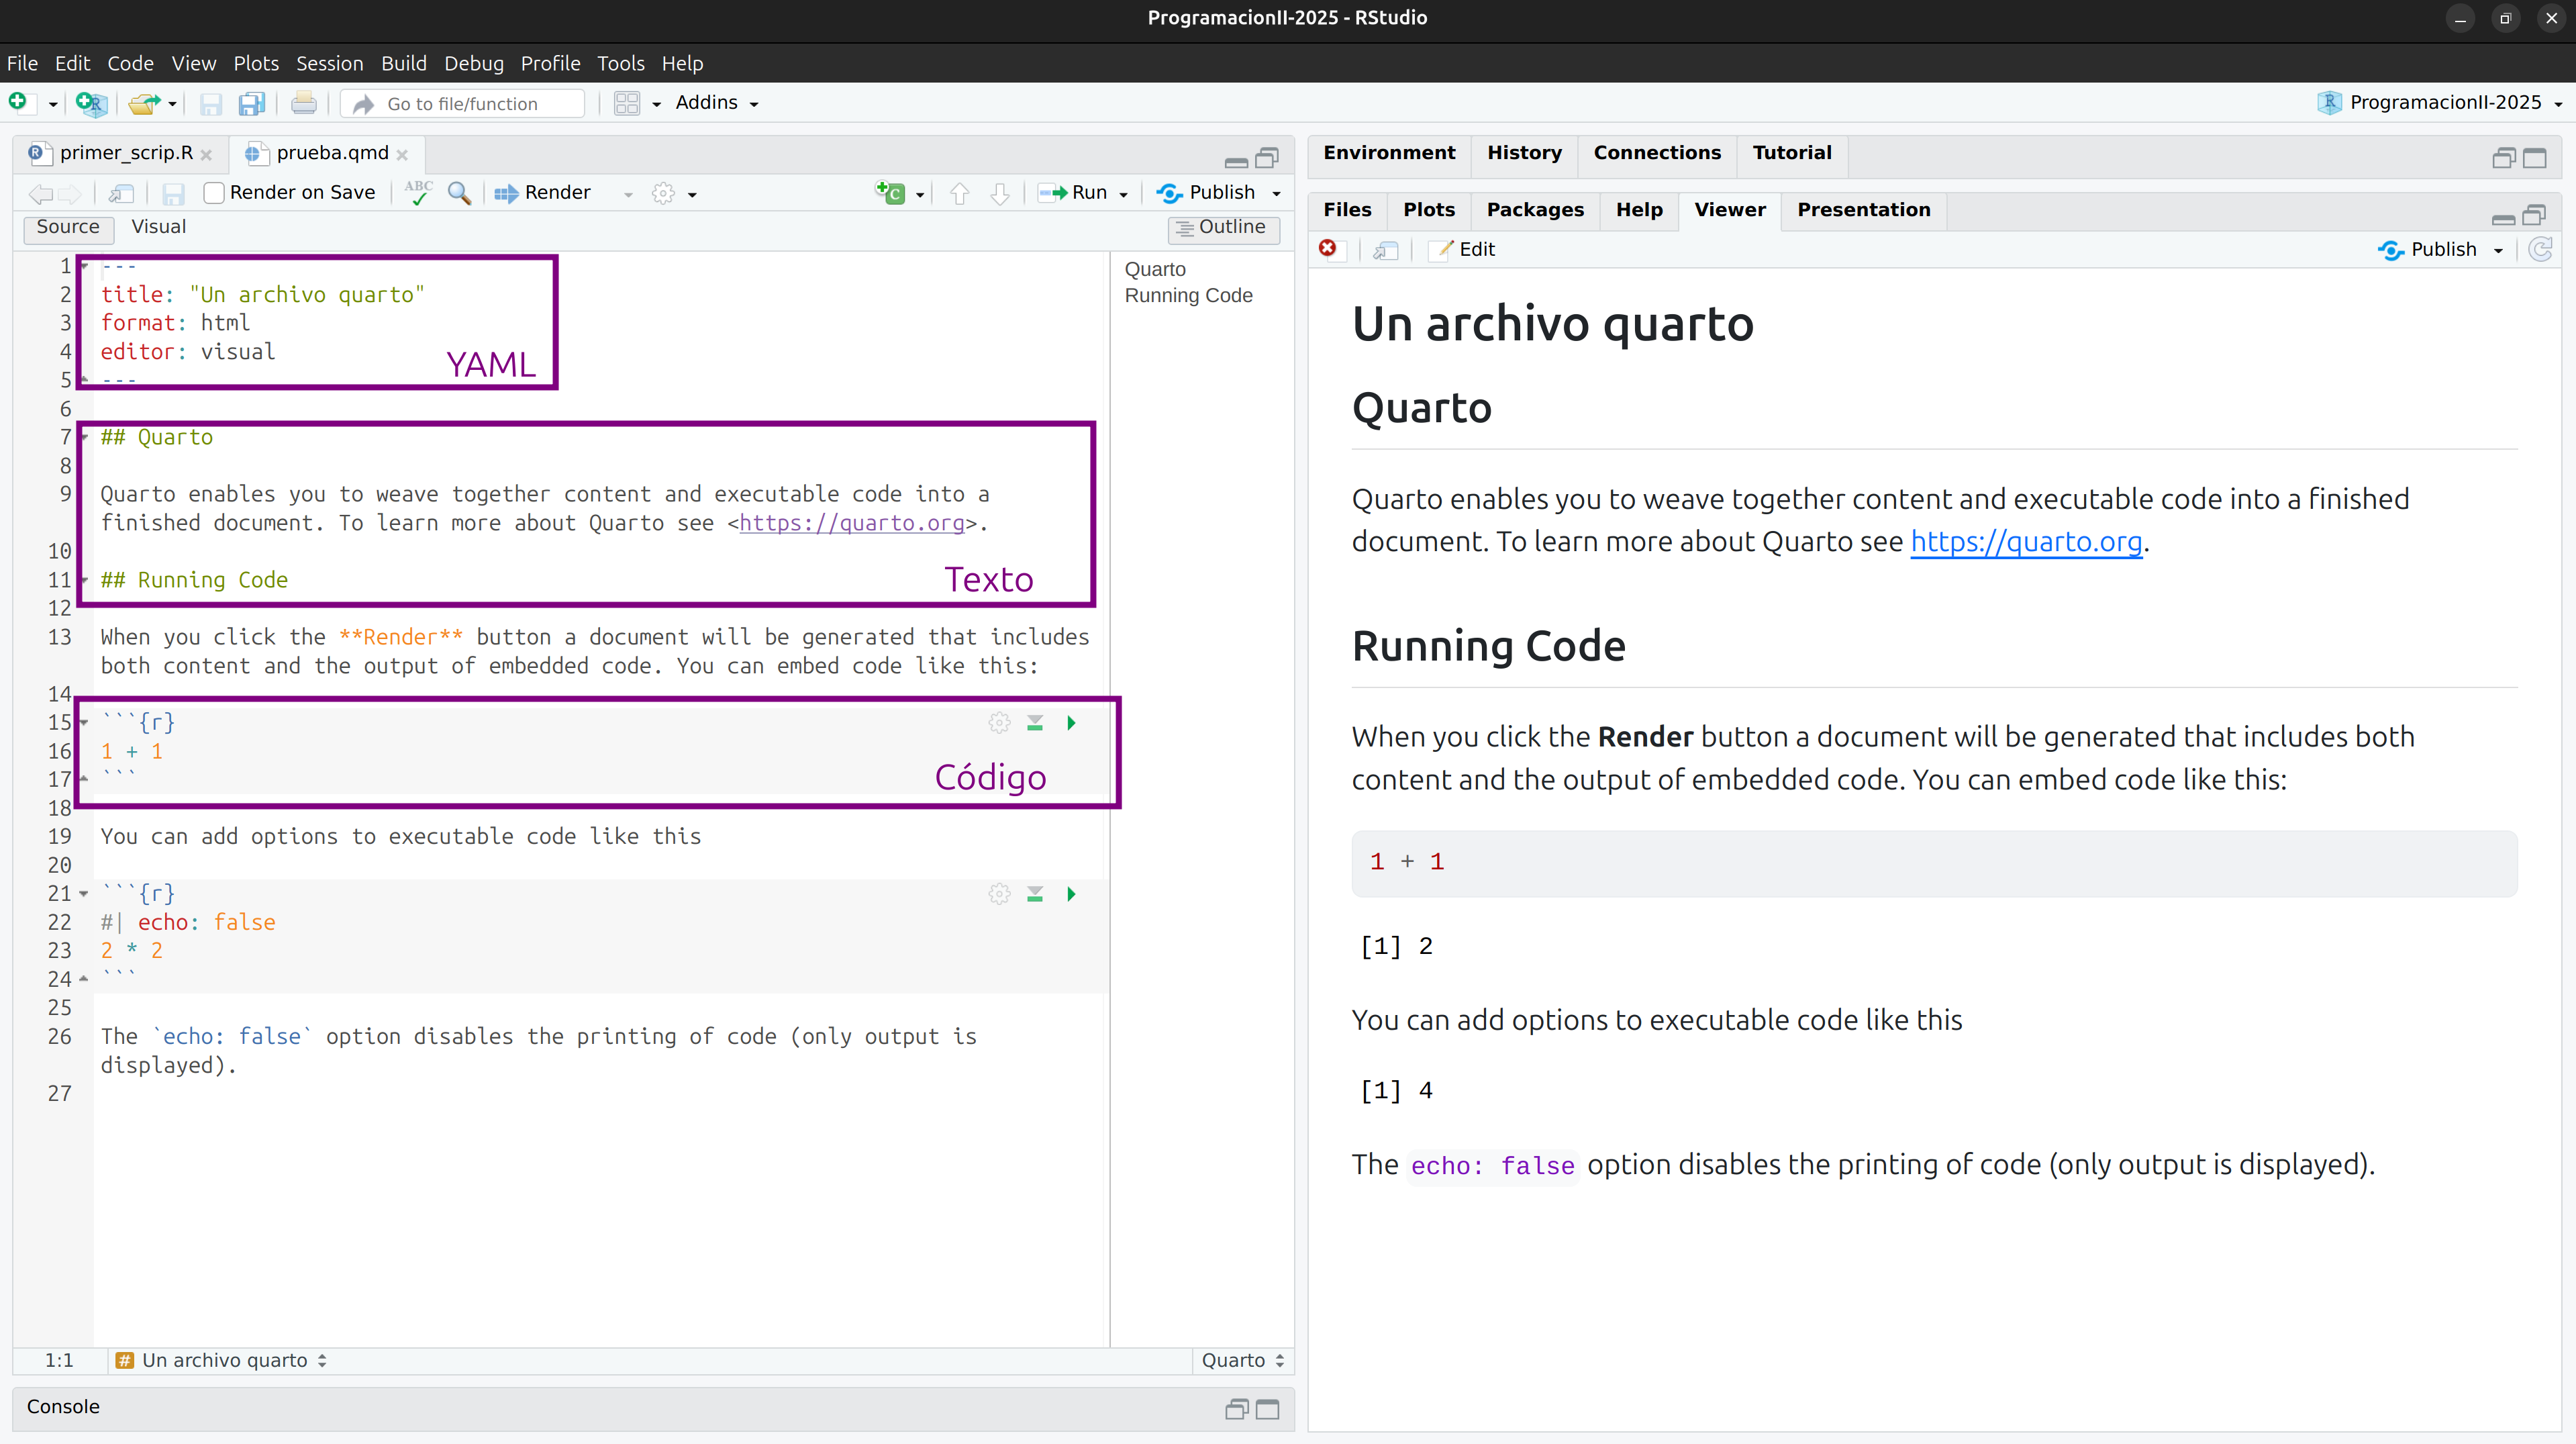The height and width of the screenshot is (1444, 2576).
Task: Refresh the Viewer pane
Action: tap(2540, 249)
